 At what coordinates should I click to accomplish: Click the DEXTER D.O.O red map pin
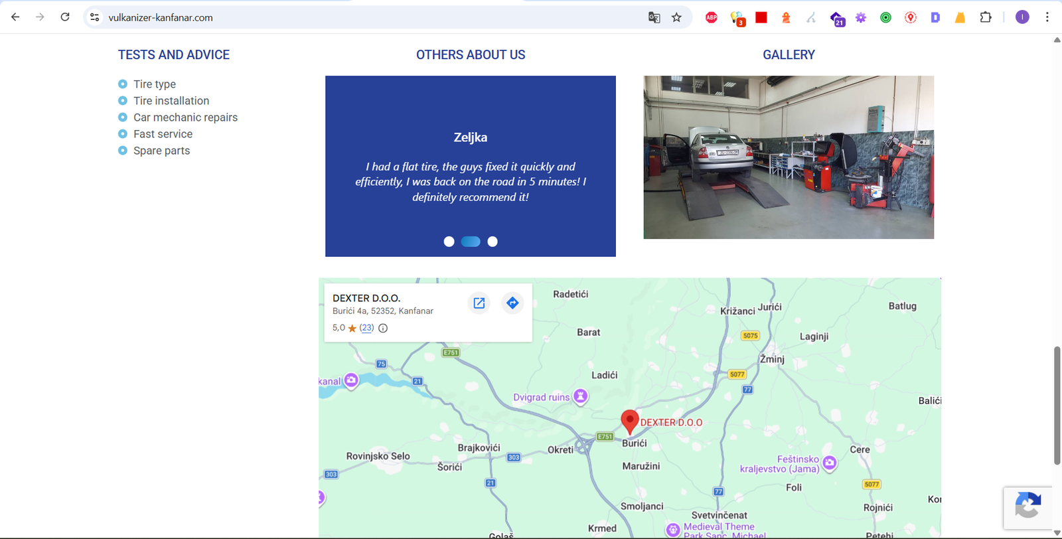point(629,421)
